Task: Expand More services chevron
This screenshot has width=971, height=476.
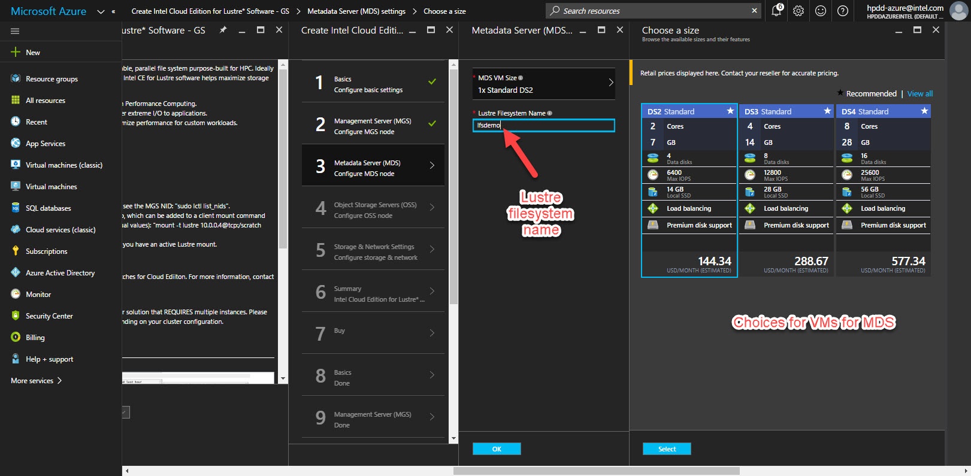Action: click(59, 381)
